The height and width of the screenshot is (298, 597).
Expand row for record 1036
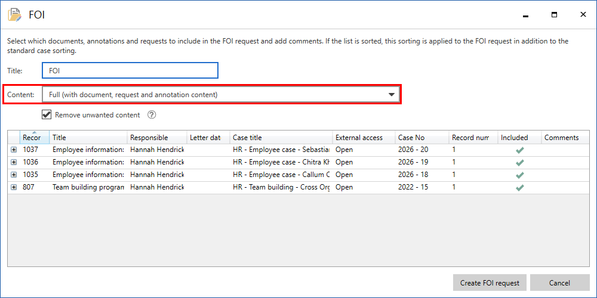click(x=14, y=162)
